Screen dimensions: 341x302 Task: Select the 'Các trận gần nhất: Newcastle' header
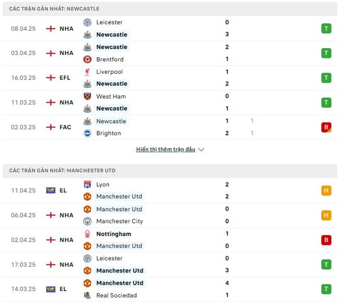[x=54, y=9]
